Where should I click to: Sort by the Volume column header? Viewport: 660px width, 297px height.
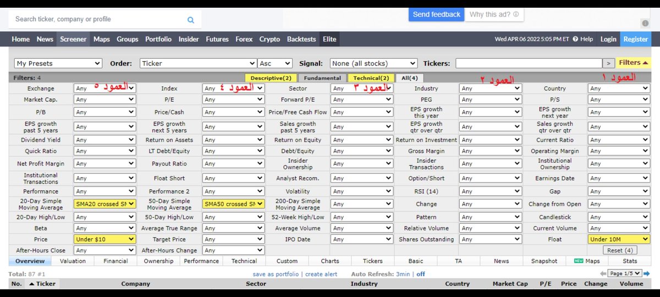[x=631, y=284]
